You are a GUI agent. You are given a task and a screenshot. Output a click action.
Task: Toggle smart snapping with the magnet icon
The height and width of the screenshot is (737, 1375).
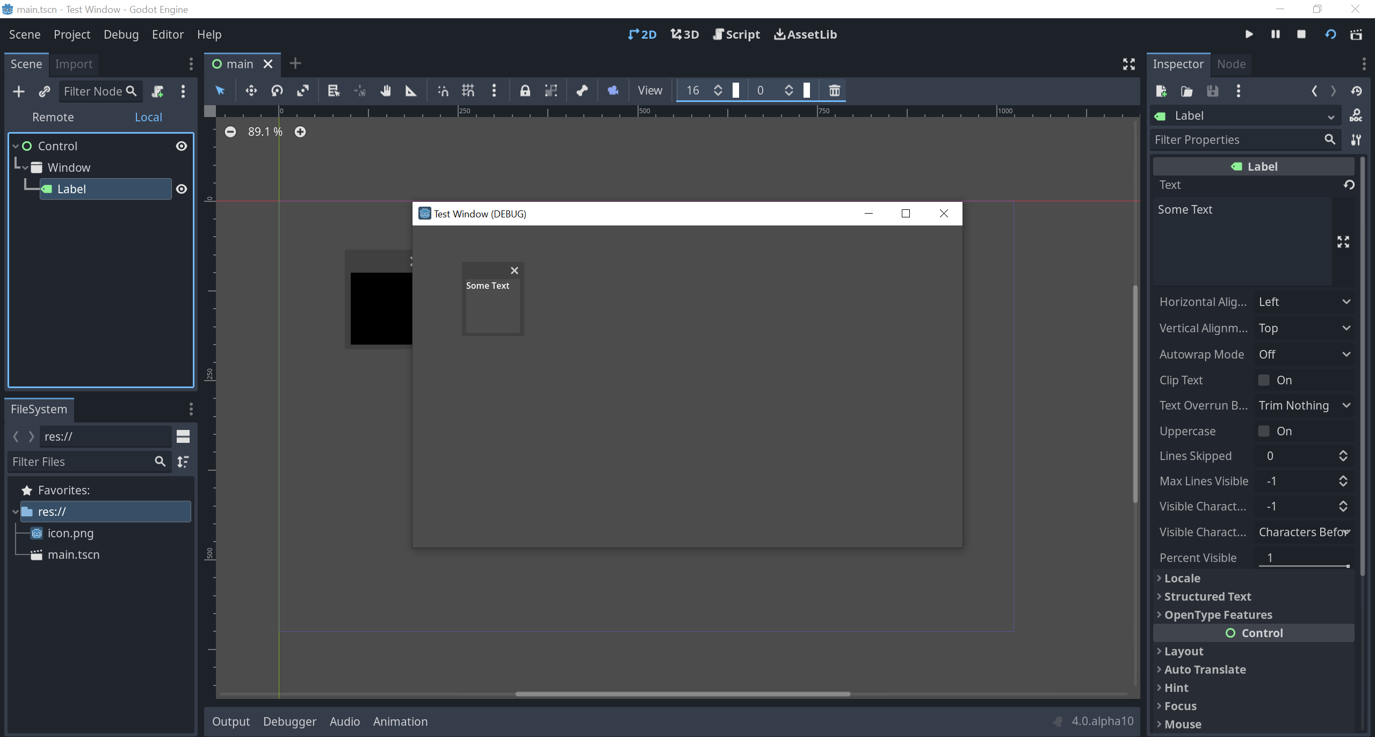442,91
